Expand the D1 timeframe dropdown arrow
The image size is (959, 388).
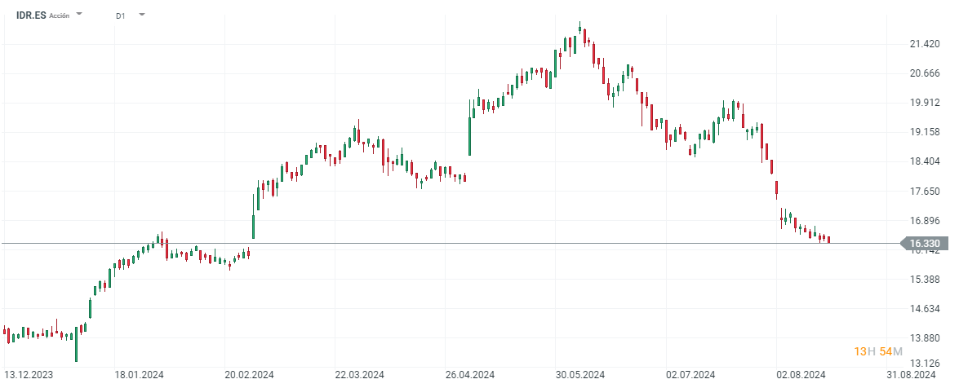click(142, 15)
